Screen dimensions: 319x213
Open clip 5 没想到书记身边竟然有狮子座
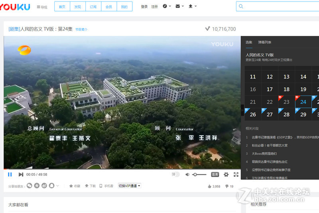click(271, 170)
